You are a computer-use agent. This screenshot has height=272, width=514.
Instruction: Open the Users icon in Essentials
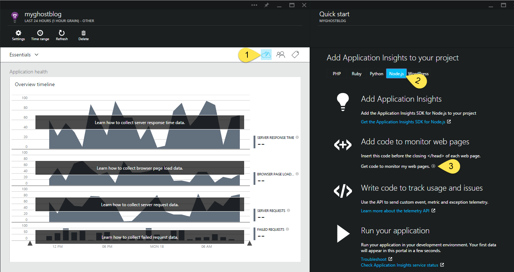281,55
